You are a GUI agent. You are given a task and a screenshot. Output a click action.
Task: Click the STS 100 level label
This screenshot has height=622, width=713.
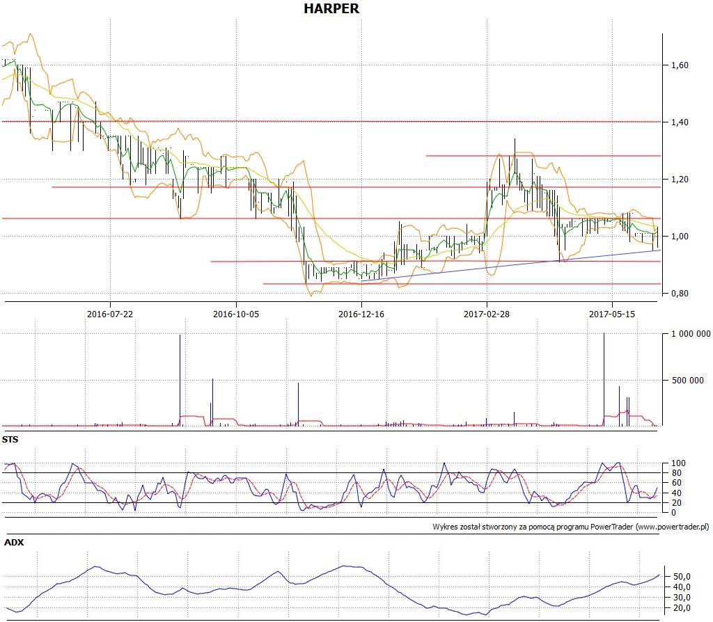[678, 463]
